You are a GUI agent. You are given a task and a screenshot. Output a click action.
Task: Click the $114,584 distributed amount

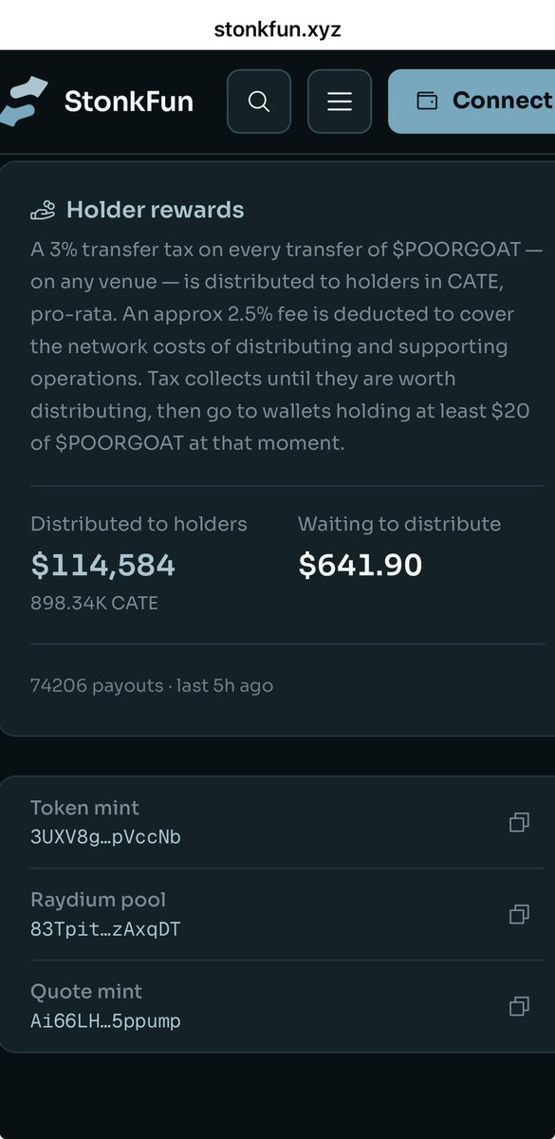pyautogui.click(x=103, y=566)
